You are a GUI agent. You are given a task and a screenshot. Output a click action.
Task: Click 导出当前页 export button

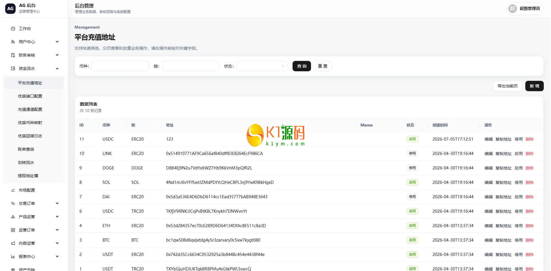click(x=508, y=86)
